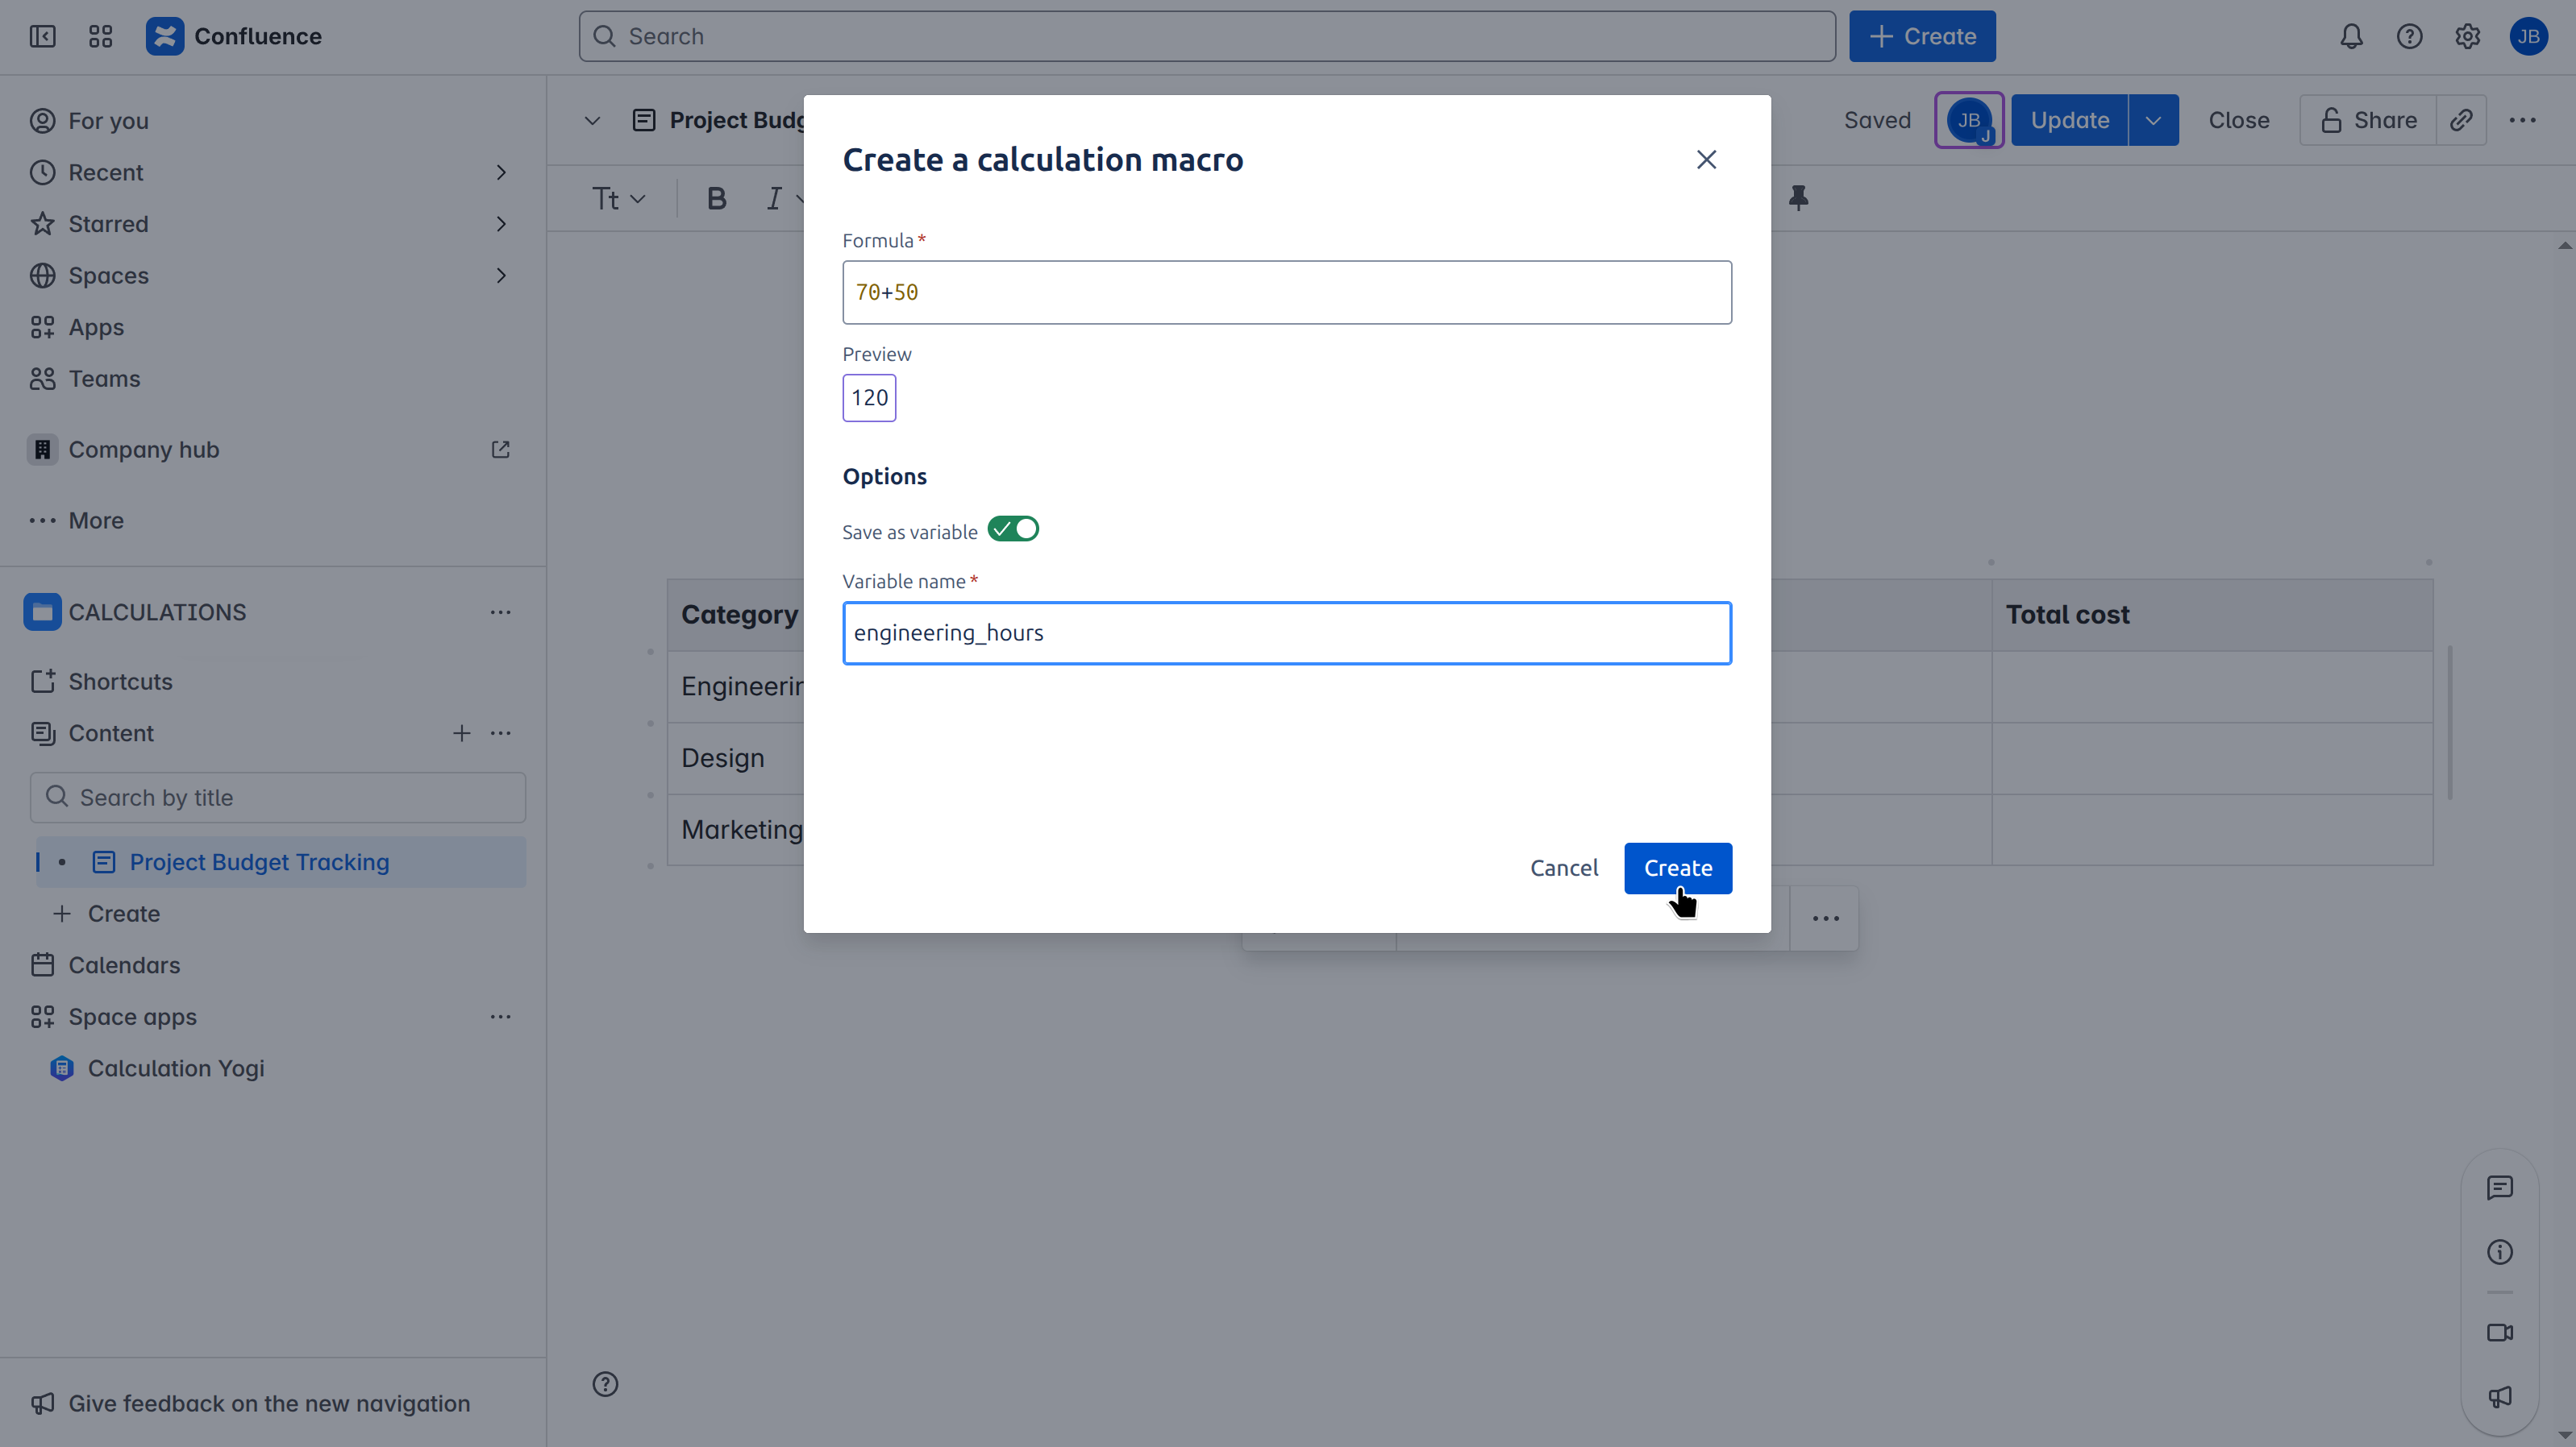Collapse the sidebar with the panel icon

pyautogui.click(x=42, y=37)
